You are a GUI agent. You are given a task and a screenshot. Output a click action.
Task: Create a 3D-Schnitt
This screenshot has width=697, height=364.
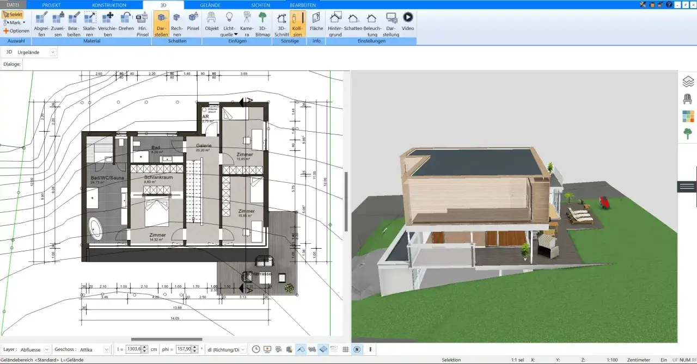click(282, 24)
